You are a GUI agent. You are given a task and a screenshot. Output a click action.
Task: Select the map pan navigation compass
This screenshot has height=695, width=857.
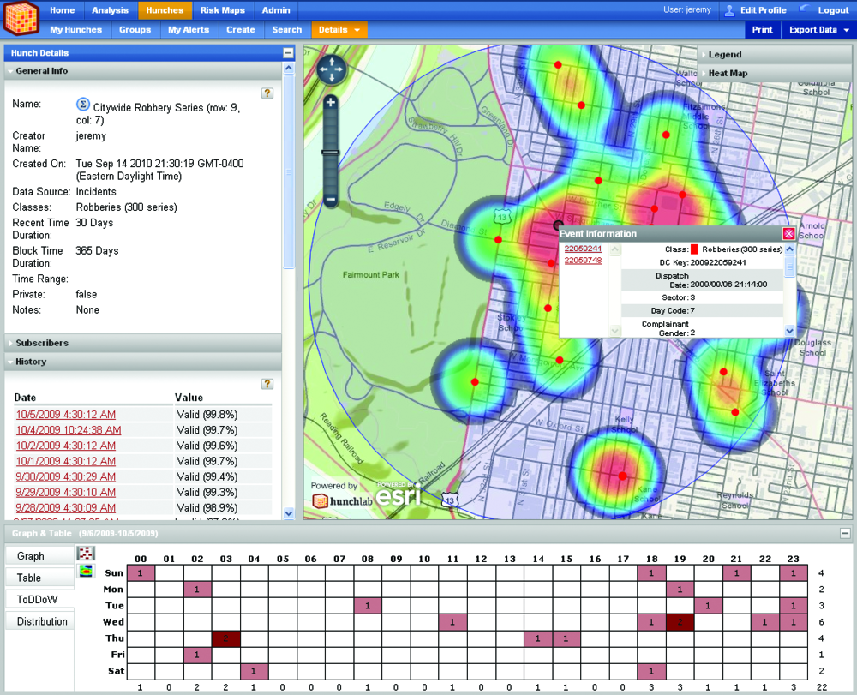coord(332,69)
